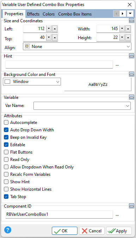This screenshot has height=238, width=136.
Task: Collapse the Variable section
Action: coord(131,97)
